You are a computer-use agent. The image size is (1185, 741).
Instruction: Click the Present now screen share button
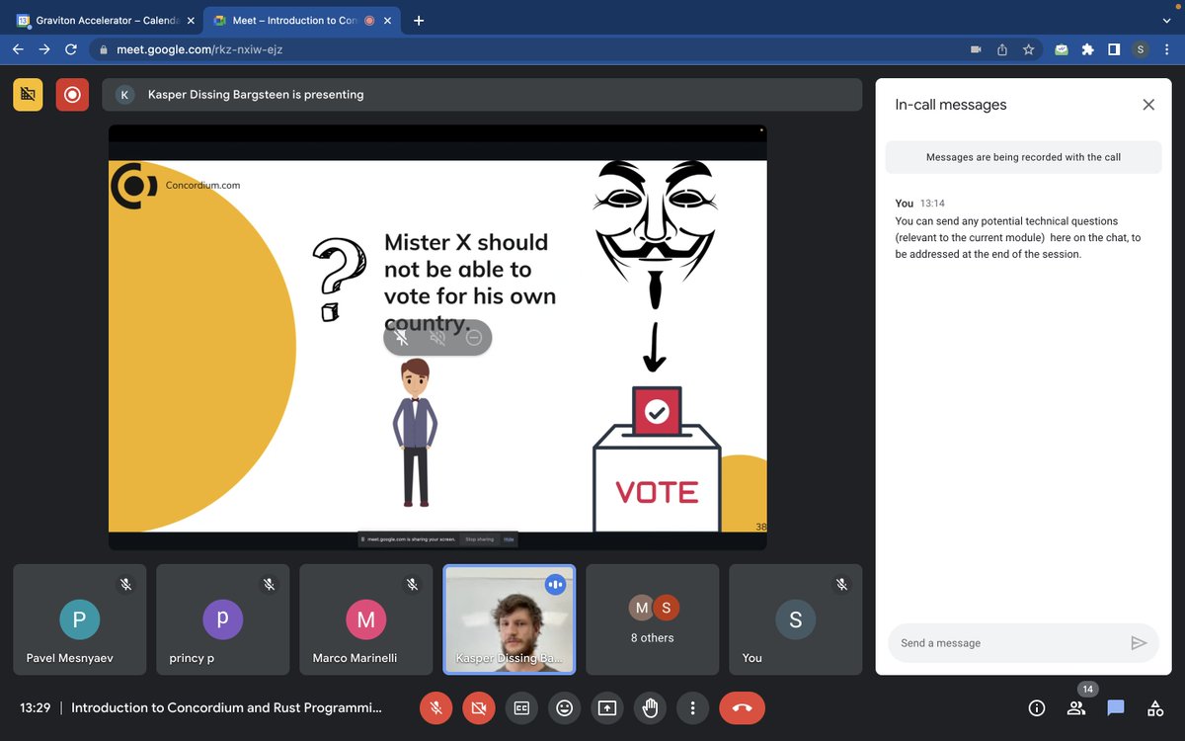pos(607,707)
